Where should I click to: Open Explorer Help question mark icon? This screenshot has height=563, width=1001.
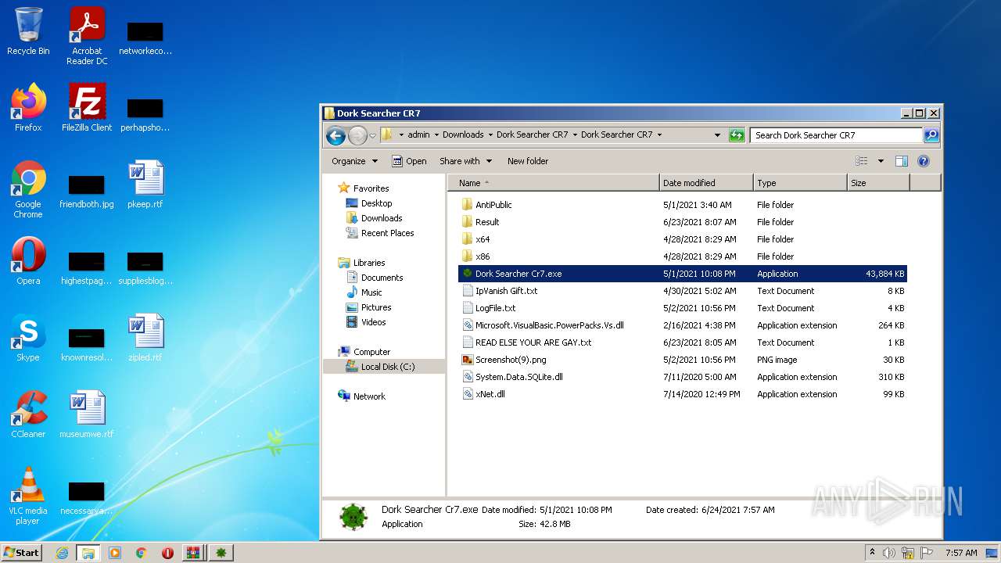[923, 161]
